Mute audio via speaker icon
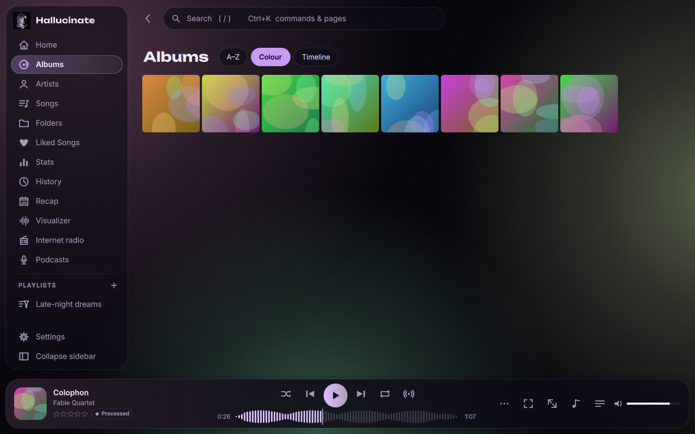The image size is (695, 434). [618, 404]
